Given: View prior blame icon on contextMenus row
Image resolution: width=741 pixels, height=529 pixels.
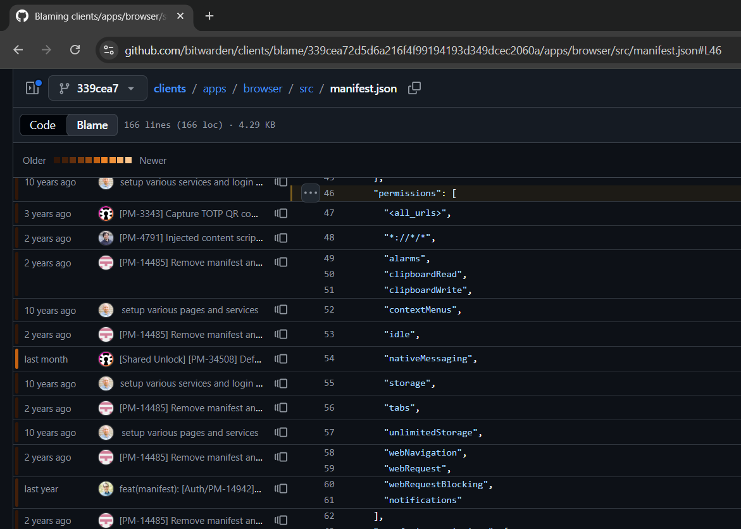Looking at the screenshot, I should (x=281, y=309).
